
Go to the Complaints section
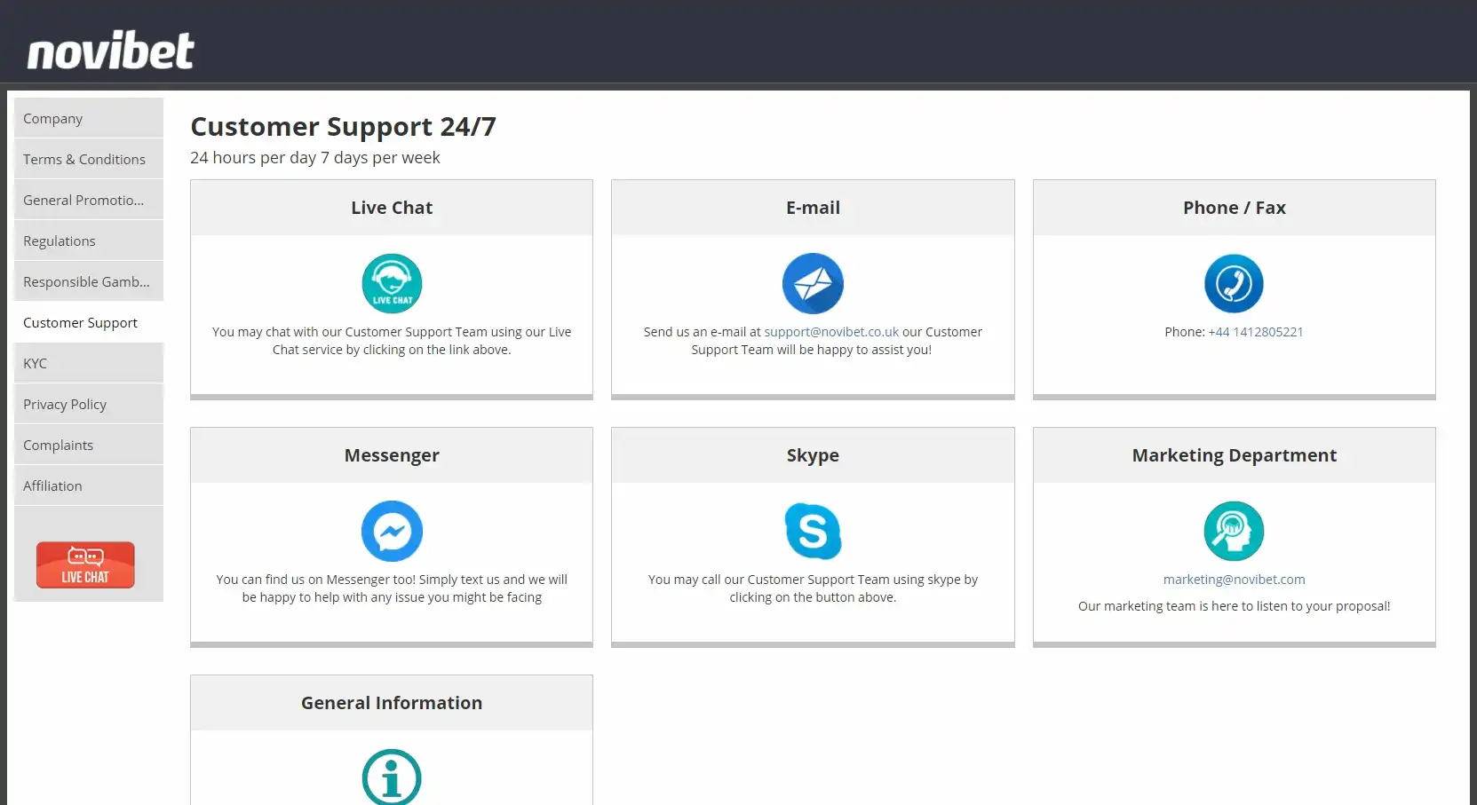[89, 445]
